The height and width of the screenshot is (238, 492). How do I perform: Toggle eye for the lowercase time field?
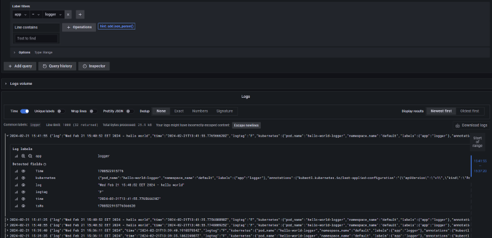coord(23,199)
